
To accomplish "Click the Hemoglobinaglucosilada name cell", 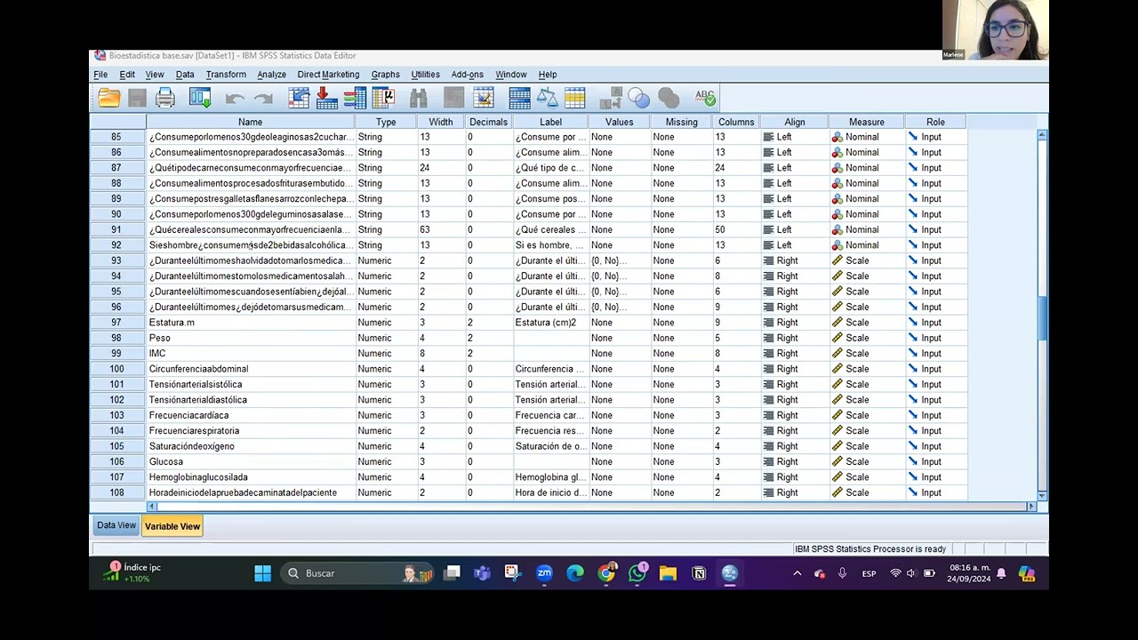I will coord(250,477).
